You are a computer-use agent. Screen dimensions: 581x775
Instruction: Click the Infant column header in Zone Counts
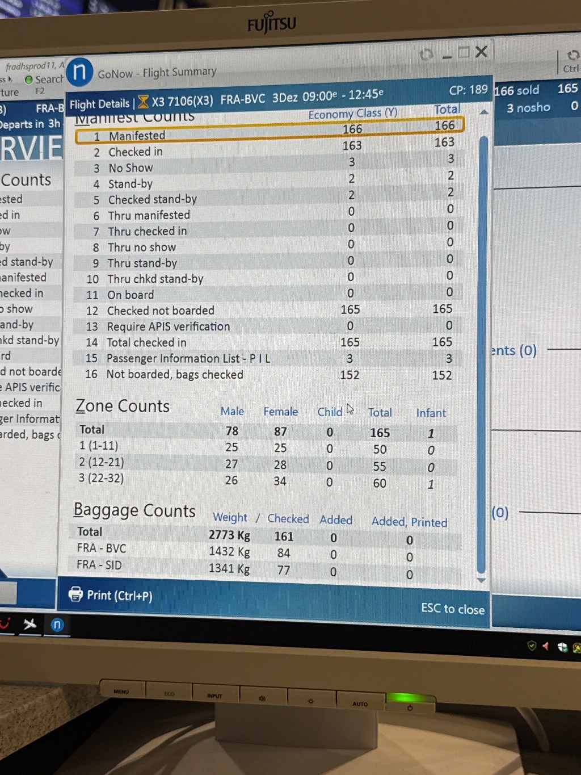(x=431, y=413)
